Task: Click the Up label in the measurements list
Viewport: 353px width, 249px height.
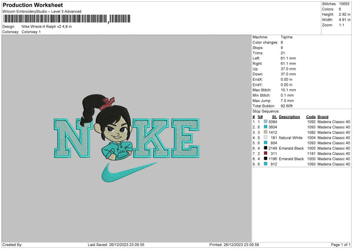Action: [x=255, y=69]
